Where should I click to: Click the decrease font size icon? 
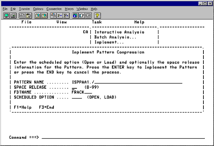(x=60, y=16)
